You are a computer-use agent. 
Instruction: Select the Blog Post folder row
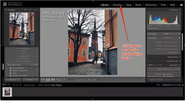[x=22, y=71]
